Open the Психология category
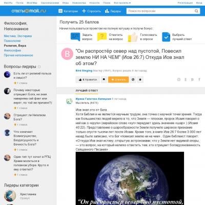Screen dimensions: 205x205 pyautogui.click(x=12, y=41)
